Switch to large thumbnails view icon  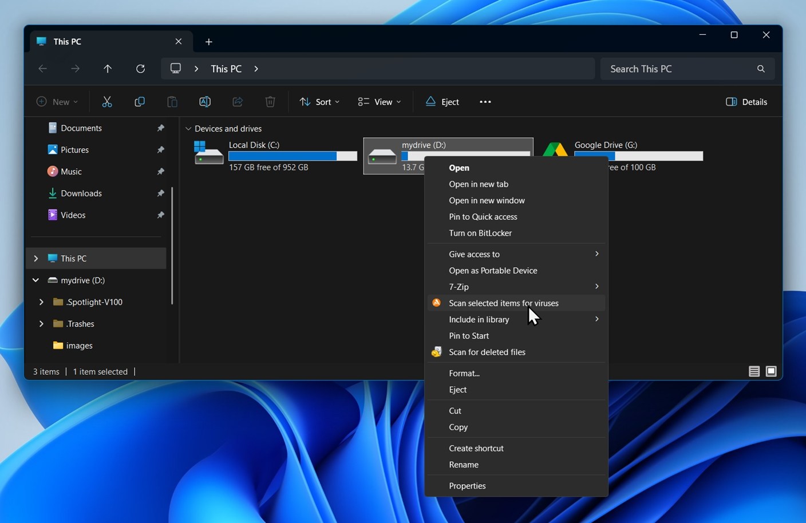[771, 371]
